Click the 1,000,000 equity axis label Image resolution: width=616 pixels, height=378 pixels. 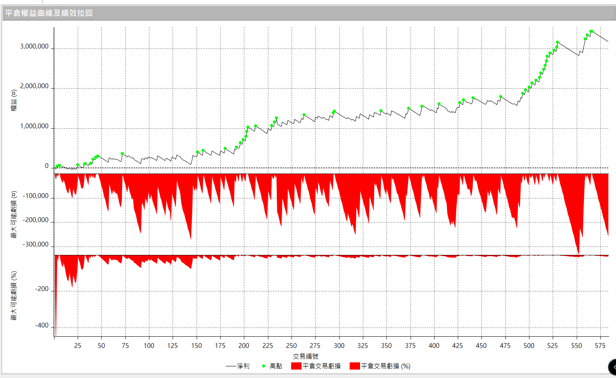pyautogui.click(x=34, y=126)
